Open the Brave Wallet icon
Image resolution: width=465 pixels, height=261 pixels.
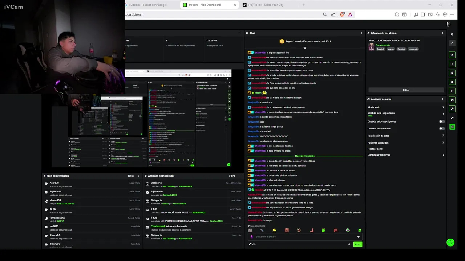click(x=430, y=14)
